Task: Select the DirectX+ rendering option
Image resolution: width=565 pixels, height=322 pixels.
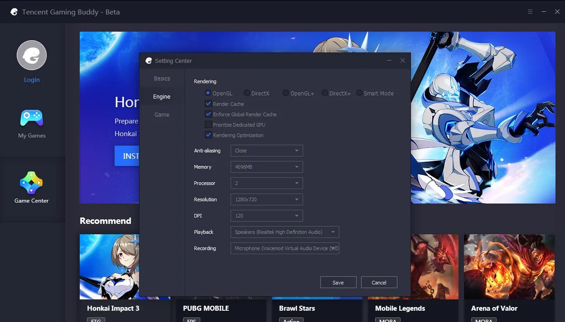Action: tap(324, 93)
